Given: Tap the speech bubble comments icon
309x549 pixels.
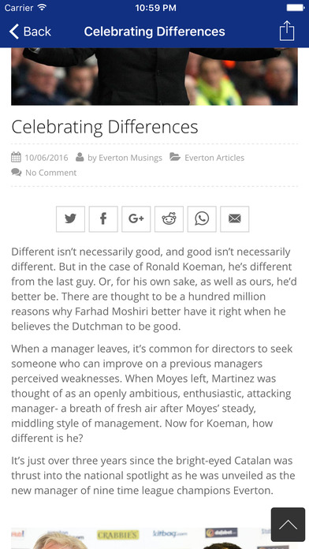Looking at the screenshot, I should [17, 172].
